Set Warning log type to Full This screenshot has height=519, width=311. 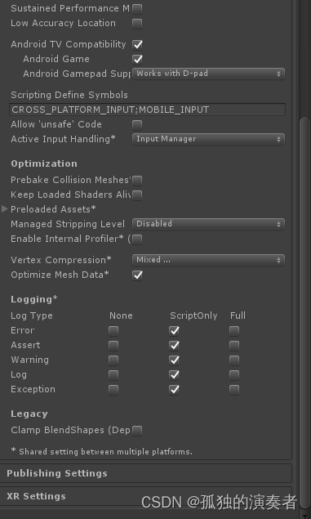coord(234,360)
